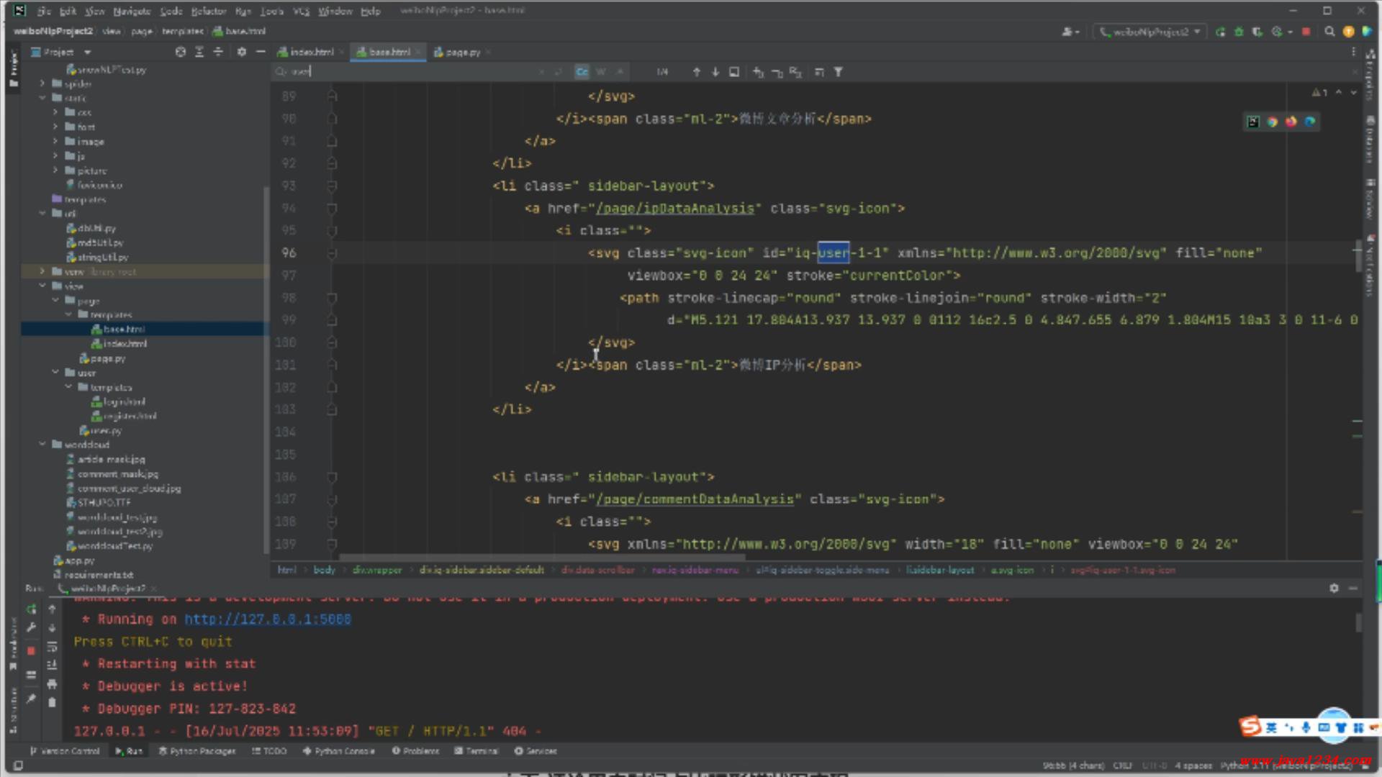Click the filter search results funnel icon
1382x777 pixels.
pyautogui.click(x=838, y=72)
